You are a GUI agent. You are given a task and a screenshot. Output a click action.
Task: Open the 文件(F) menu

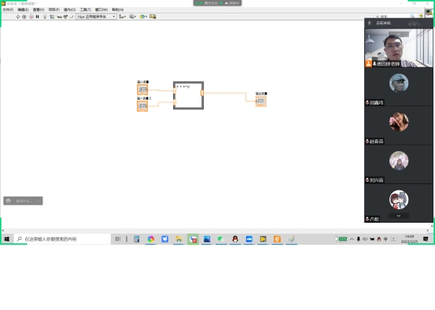tap(8, 9)
